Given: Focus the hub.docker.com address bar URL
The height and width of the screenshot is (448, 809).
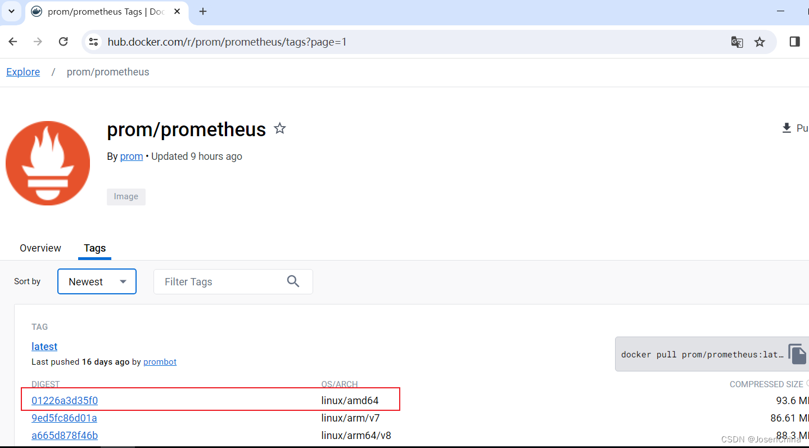Looking at the screenshot, I should pyautogui.click(x=227, y=42).
